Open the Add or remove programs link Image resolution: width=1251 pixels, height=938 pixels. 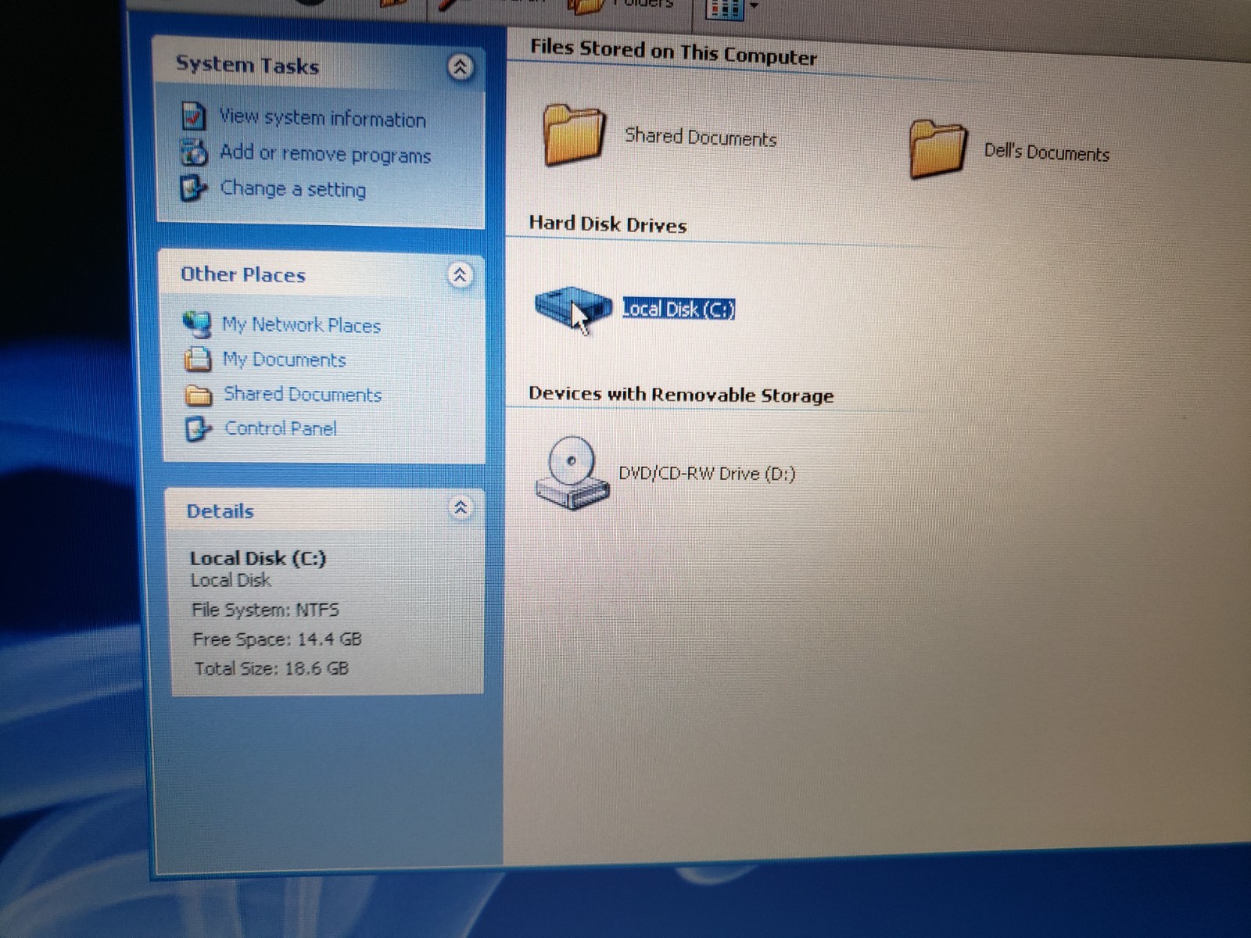point(325,153)
